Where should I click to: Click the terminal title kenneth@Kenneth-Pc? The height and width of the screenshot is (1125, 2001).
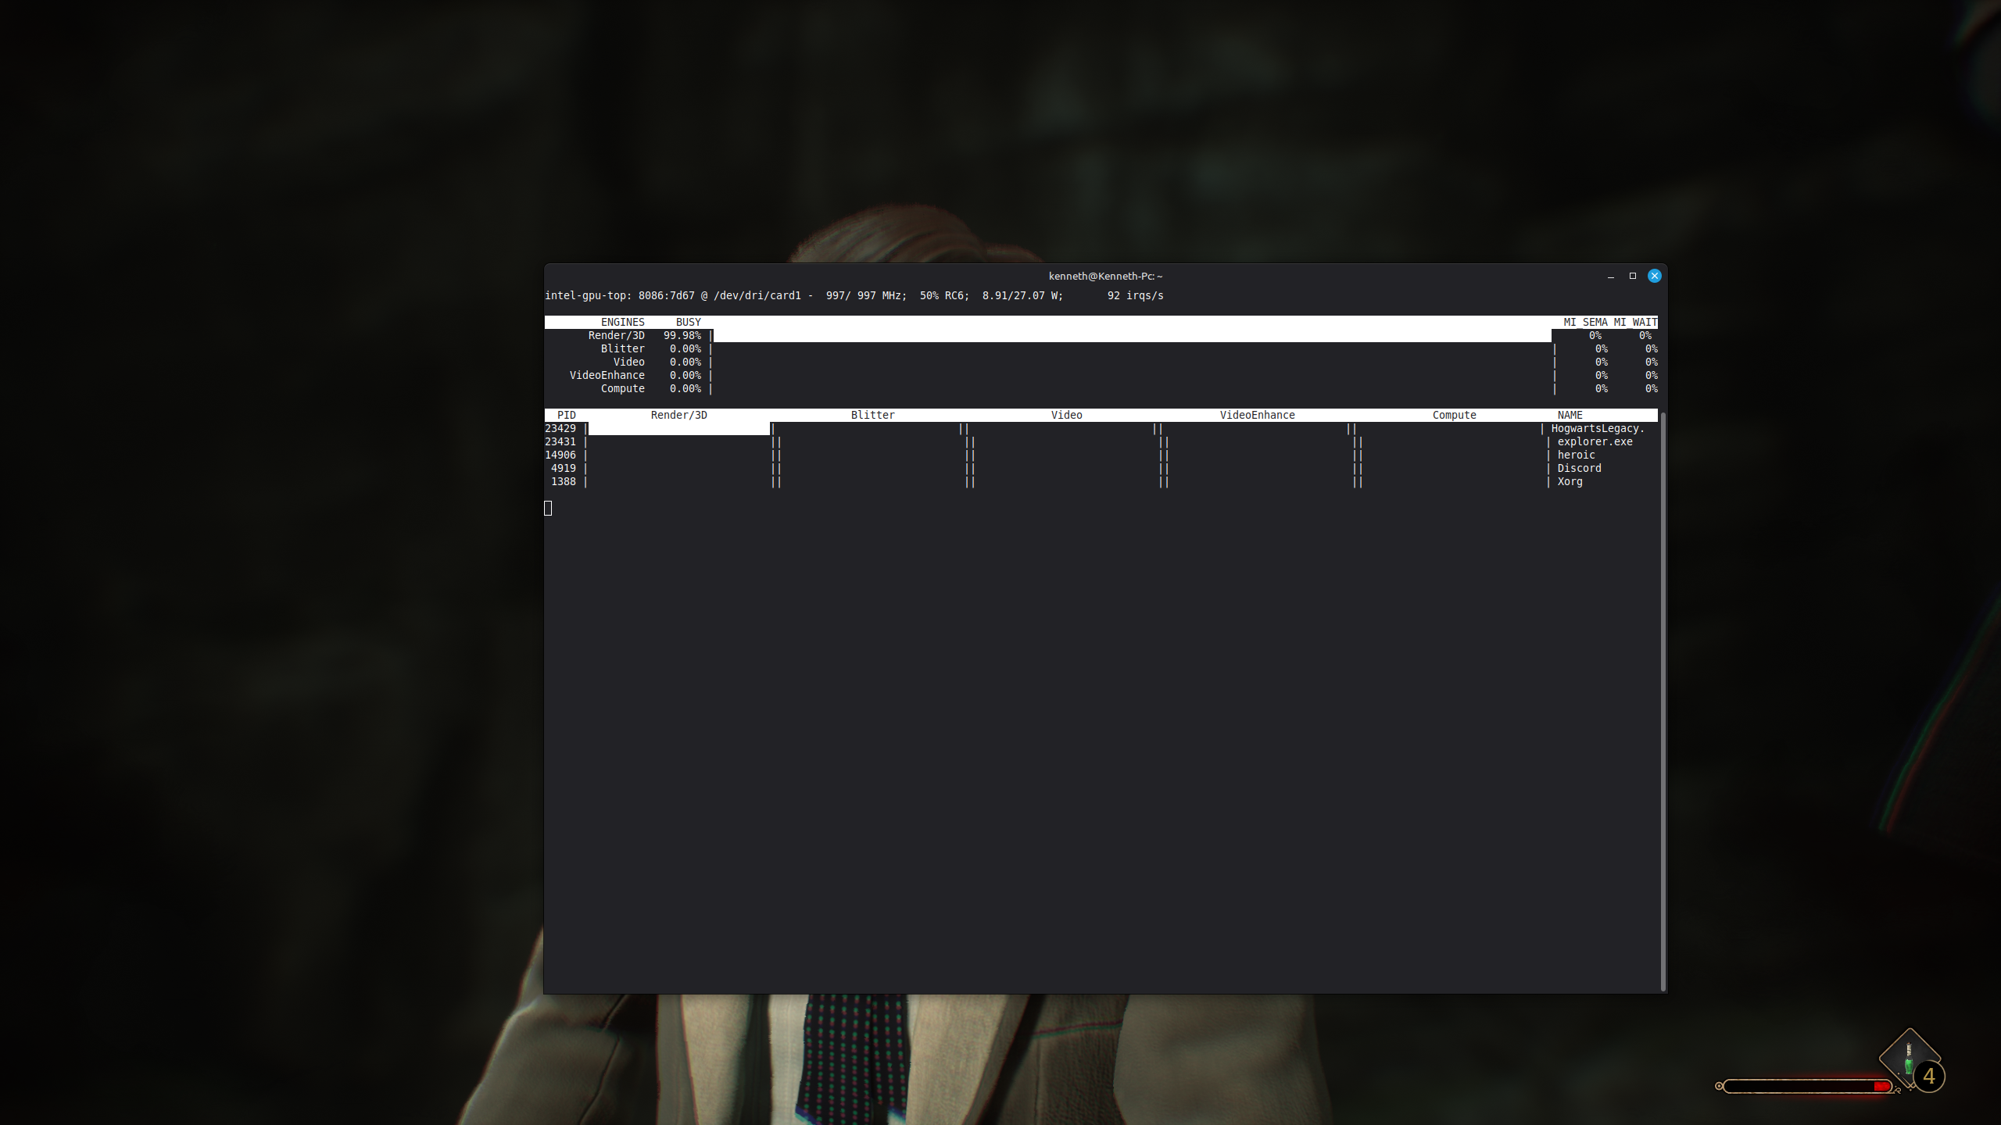pos(1105,276)
